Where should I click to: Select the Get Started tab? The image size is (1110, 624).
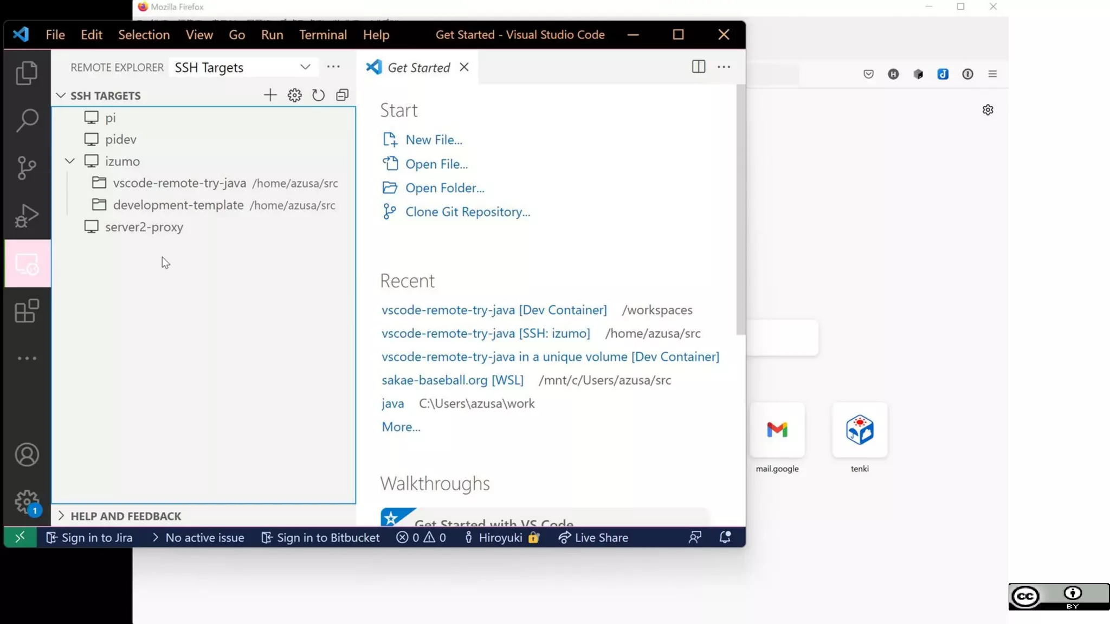click(x=418, y=68)
